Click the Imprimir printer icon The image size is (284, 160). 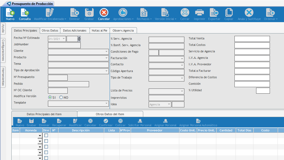200,13
